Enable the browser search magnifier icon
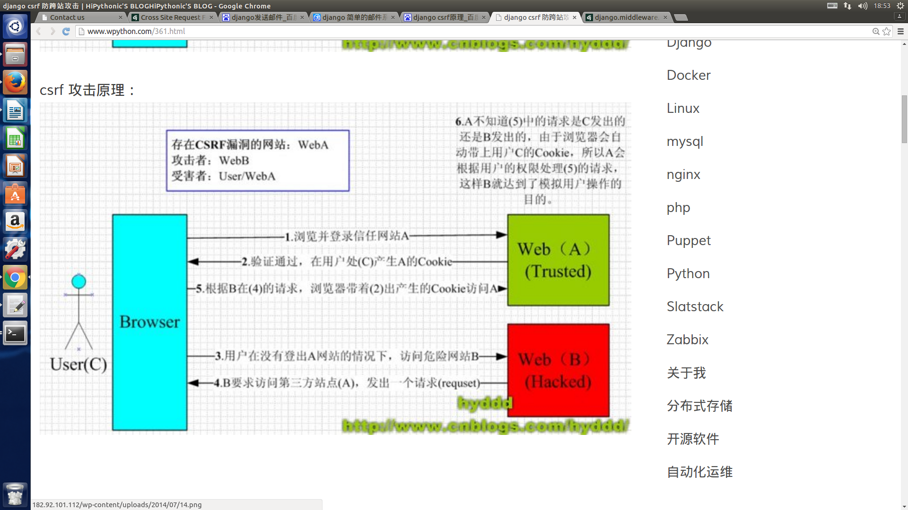This screenshot has width=908, height=510. click(x=876, y=31)
